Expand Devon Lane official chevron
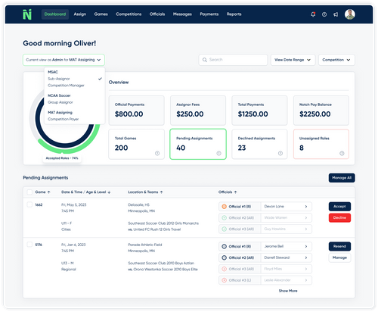This screenshot has width=378, height=312. 306,207
